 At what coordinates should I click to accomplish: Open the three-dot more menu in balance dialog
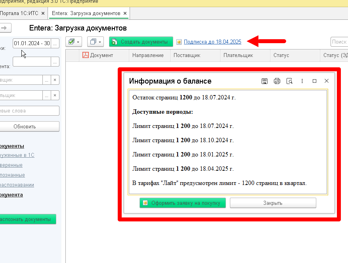(x=302, y=81)
